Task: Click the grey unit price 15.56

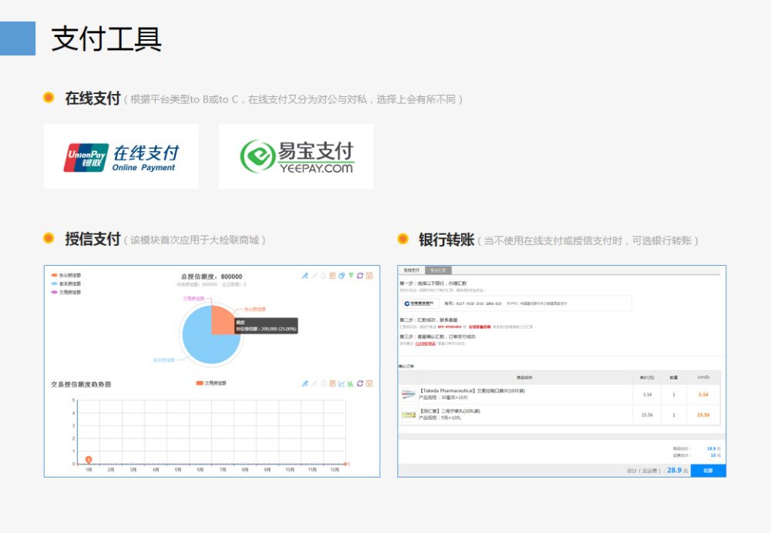Action: click(647, 415)
